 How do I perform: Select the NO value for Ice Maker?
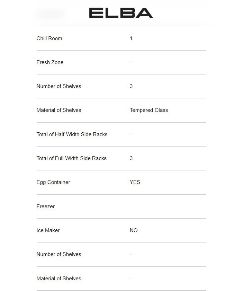coord(134,230)
